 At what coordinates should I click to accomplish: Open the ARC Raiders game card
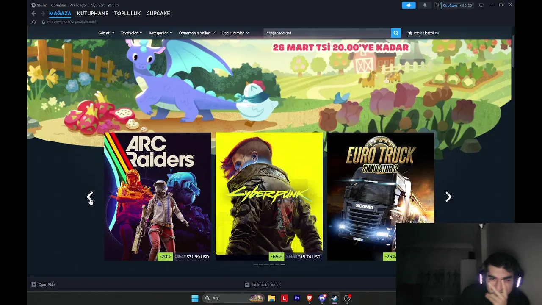pos(158,197)
